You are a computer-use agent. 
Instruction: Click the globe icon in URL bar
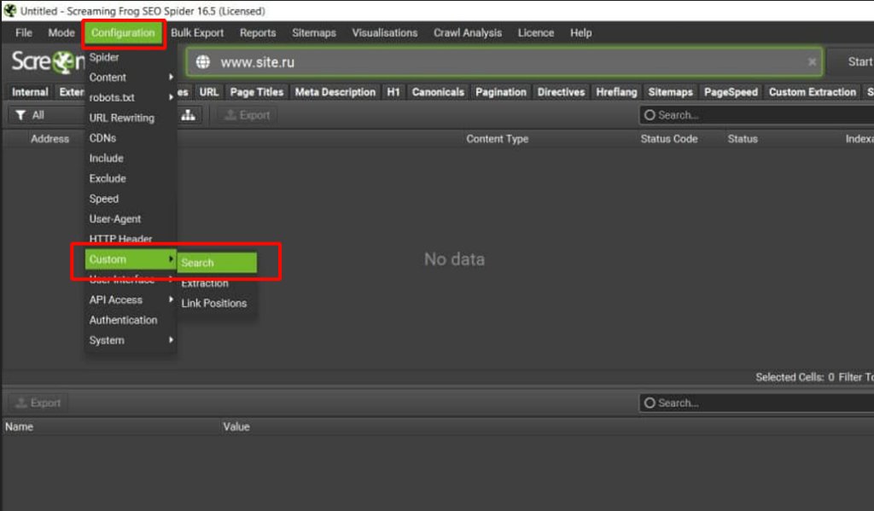click(x=203, y=62)
